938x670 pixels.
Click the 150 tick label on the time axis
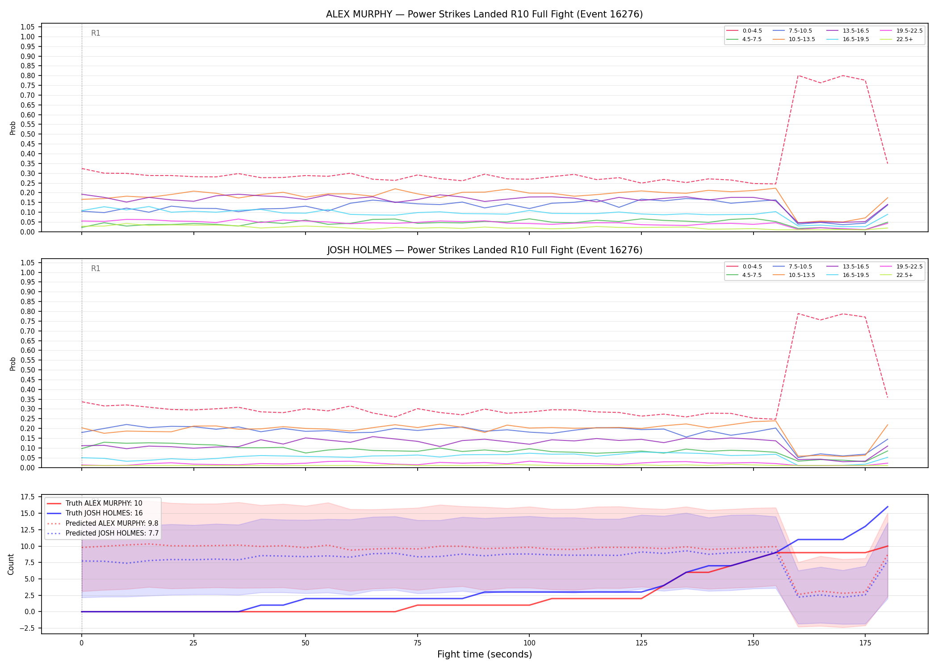click(753, 643)
